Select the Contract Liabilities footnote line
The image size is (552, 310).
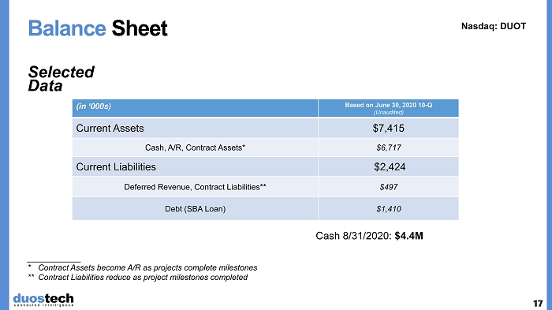pos(138,277)
